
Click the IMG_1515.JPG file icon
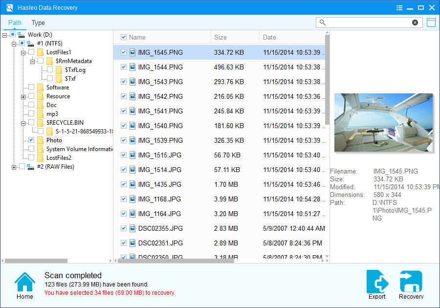(x=132, y=155)
